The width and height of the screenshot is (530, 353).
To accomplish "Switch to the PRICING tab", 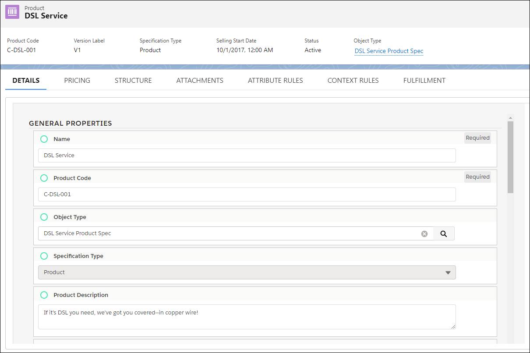I will click(77, 81).
